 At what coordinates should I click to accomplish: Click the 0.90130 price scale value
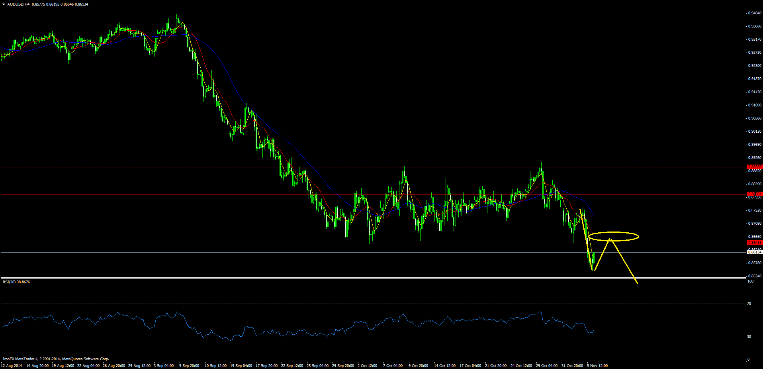(755, 132)
